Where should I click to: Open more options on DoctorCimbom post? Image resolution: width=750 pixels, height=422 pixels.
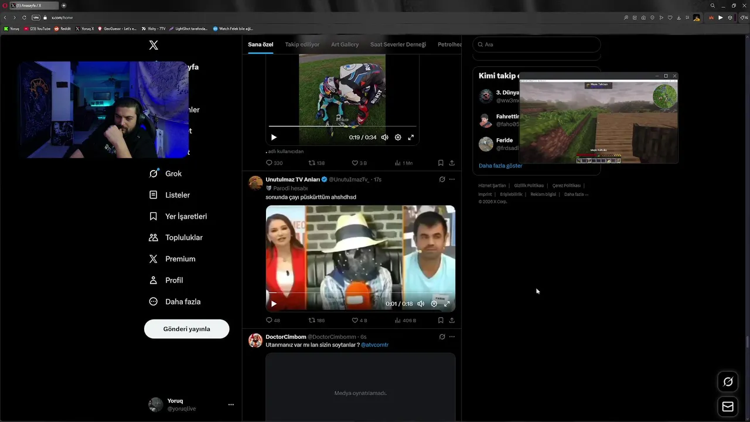pos(452,336)
